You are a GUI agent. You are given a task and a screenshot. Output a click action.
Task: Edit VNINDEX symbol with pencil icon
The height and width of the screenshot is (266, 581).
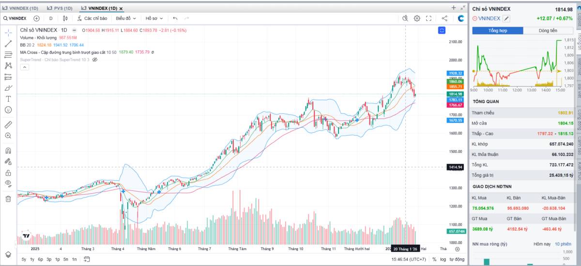tap(506, 18)
